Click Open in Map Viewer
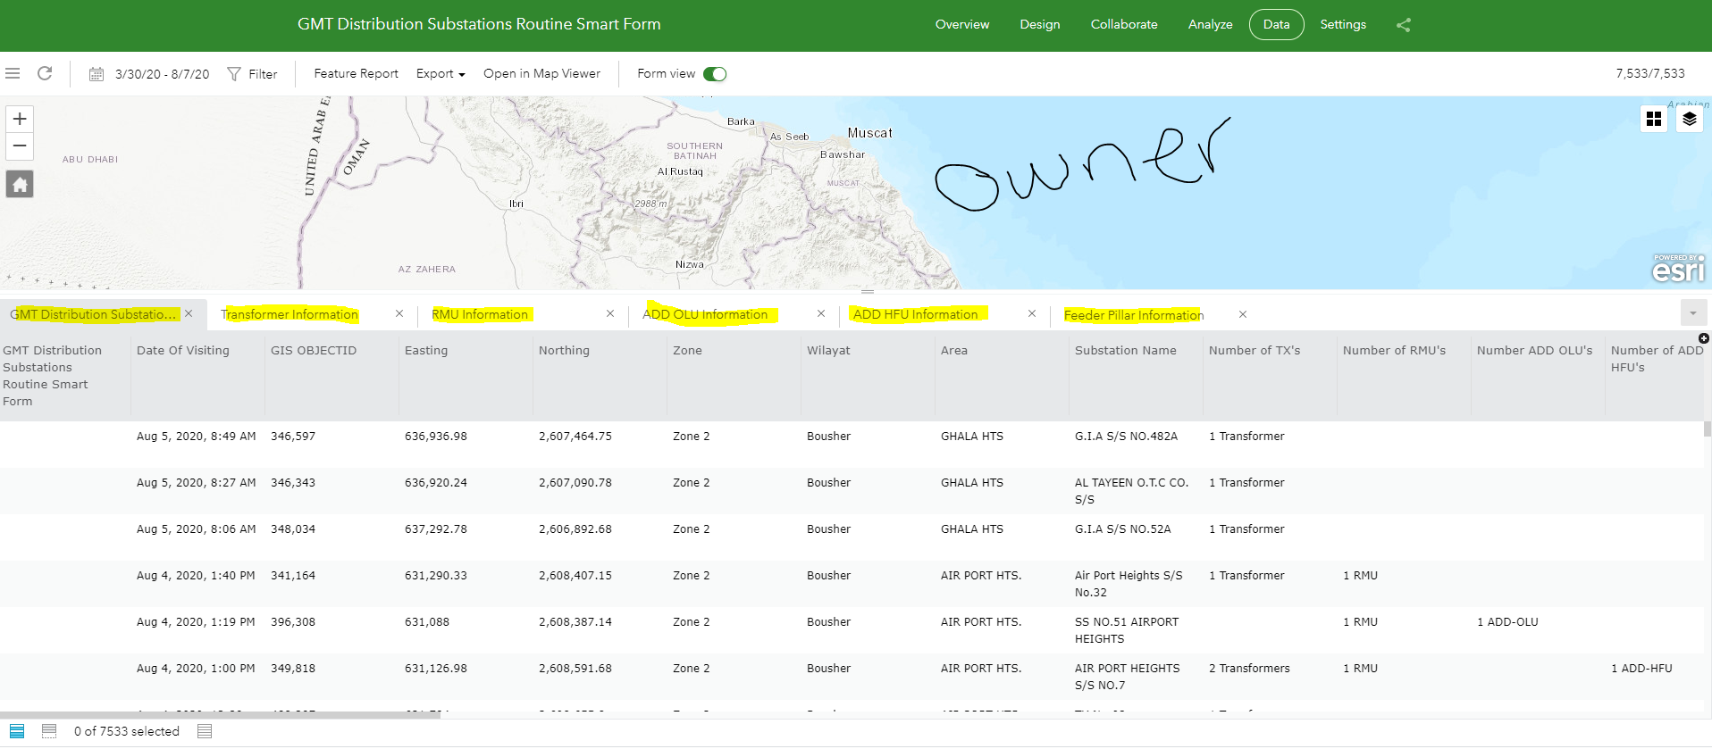The width and height of the screenshot is (1712, 749). tap(541, 74)
